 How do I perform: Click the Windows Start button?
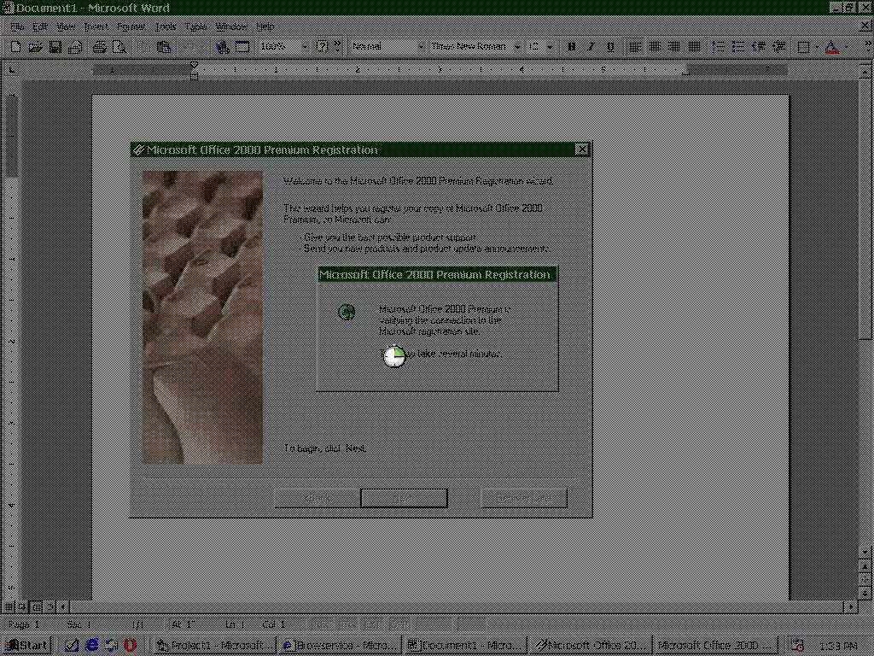[x=26, y=646]
